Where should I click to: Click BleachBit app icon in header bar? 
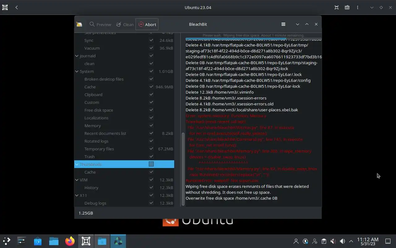[x=79, y=24]
